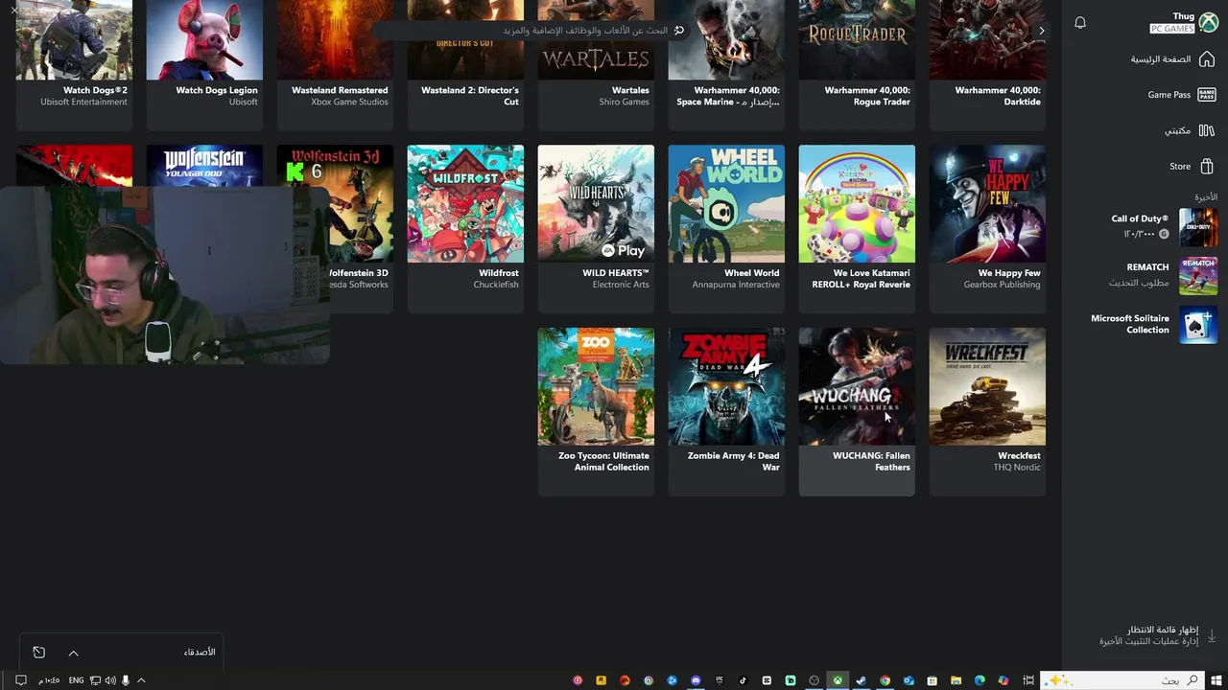
Task: Open REMATCH needing update in recents
Action: tap(1163, 275)
